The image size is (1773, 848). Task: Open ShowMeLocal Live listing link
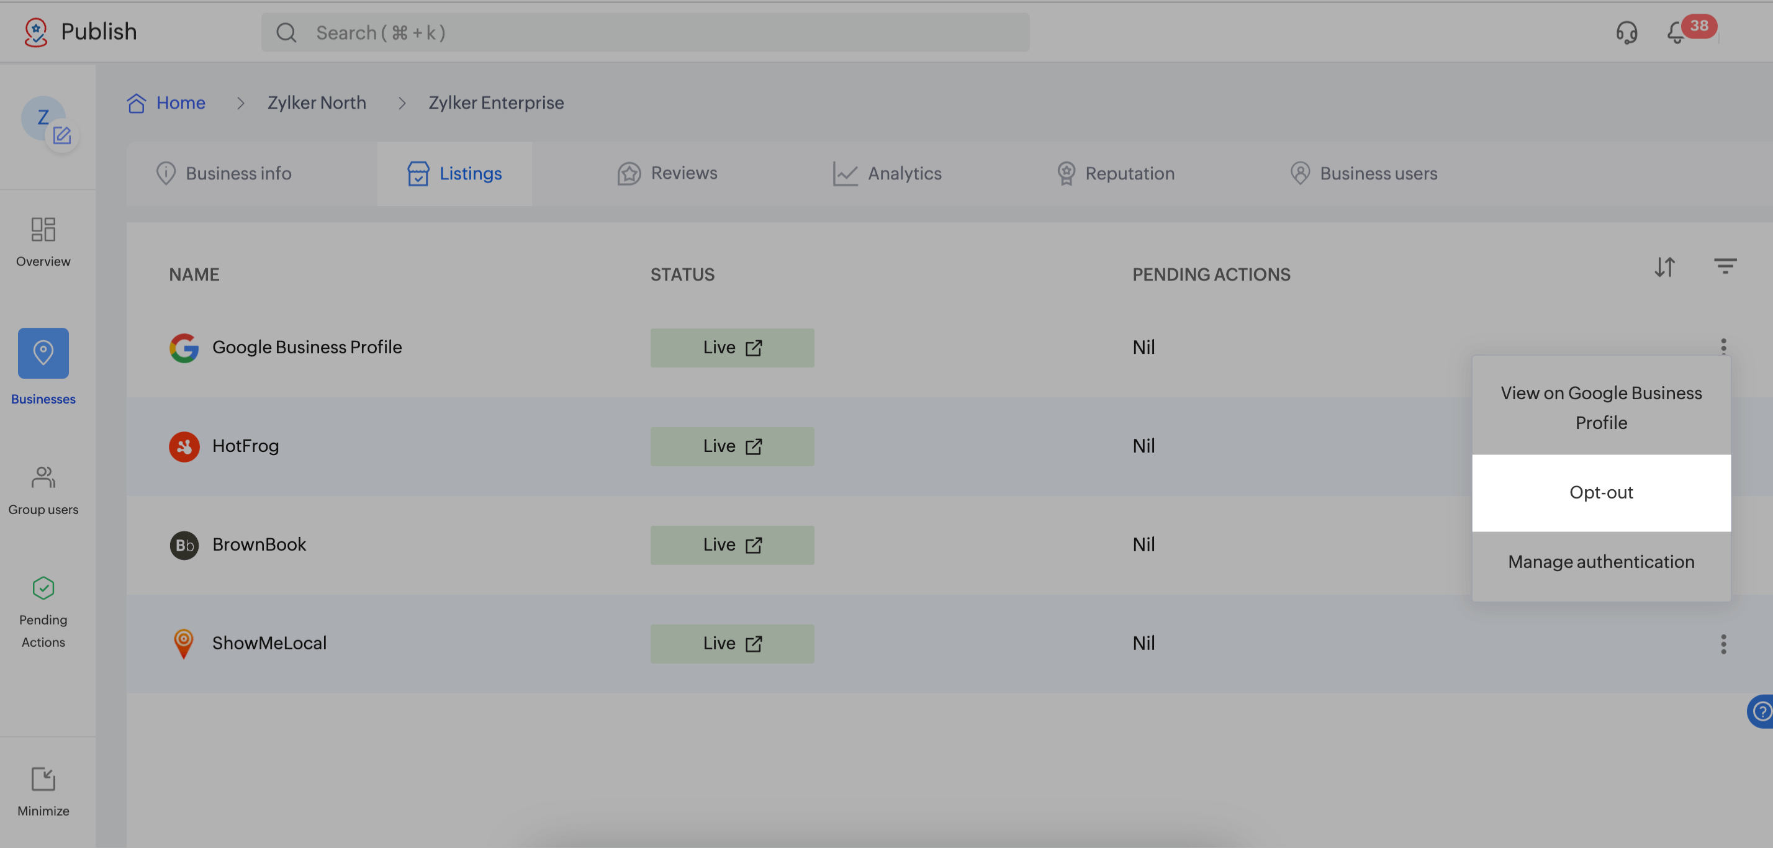click(733, 643)
